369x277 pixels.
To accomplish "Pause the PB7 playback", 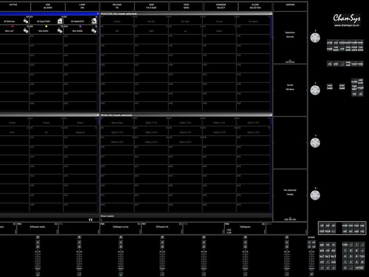I will tap(162, 247).
